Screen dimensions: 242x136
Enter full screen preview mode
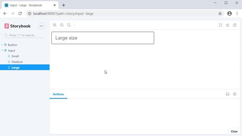click(x=220, y=25)
